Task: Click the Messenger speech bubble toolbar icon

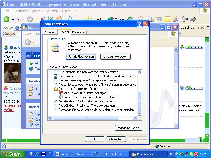Action: tap(193, 19)
